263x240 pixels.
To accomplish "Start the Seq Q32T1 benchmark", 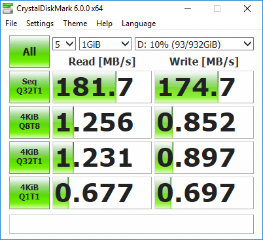I will pos(29,87).
